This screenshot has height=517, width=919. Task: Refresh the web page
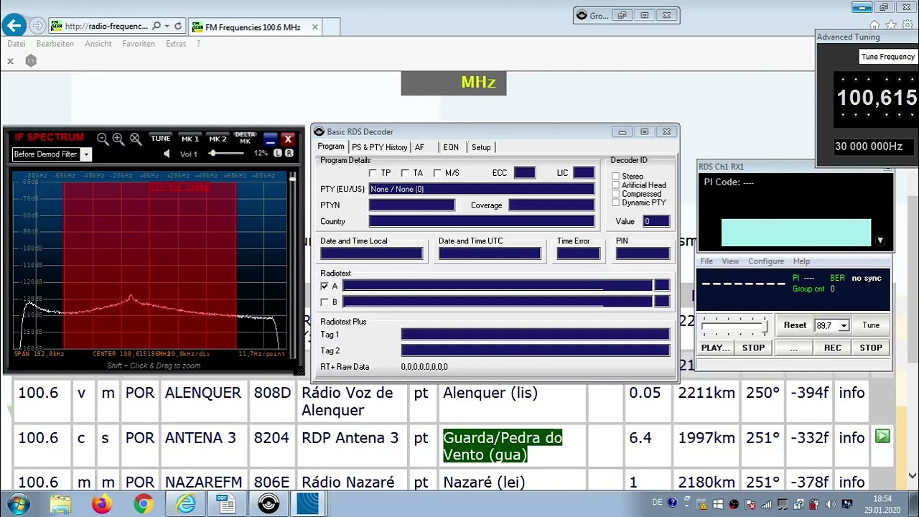[178, 26]
